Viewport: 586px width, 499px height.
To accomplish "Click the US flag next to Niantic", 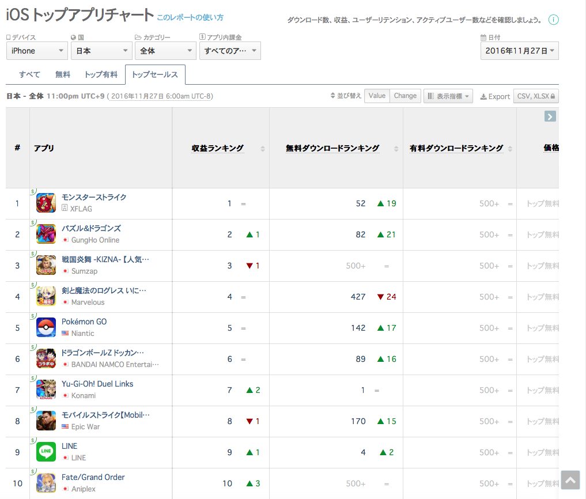I will tap(66, 333).
